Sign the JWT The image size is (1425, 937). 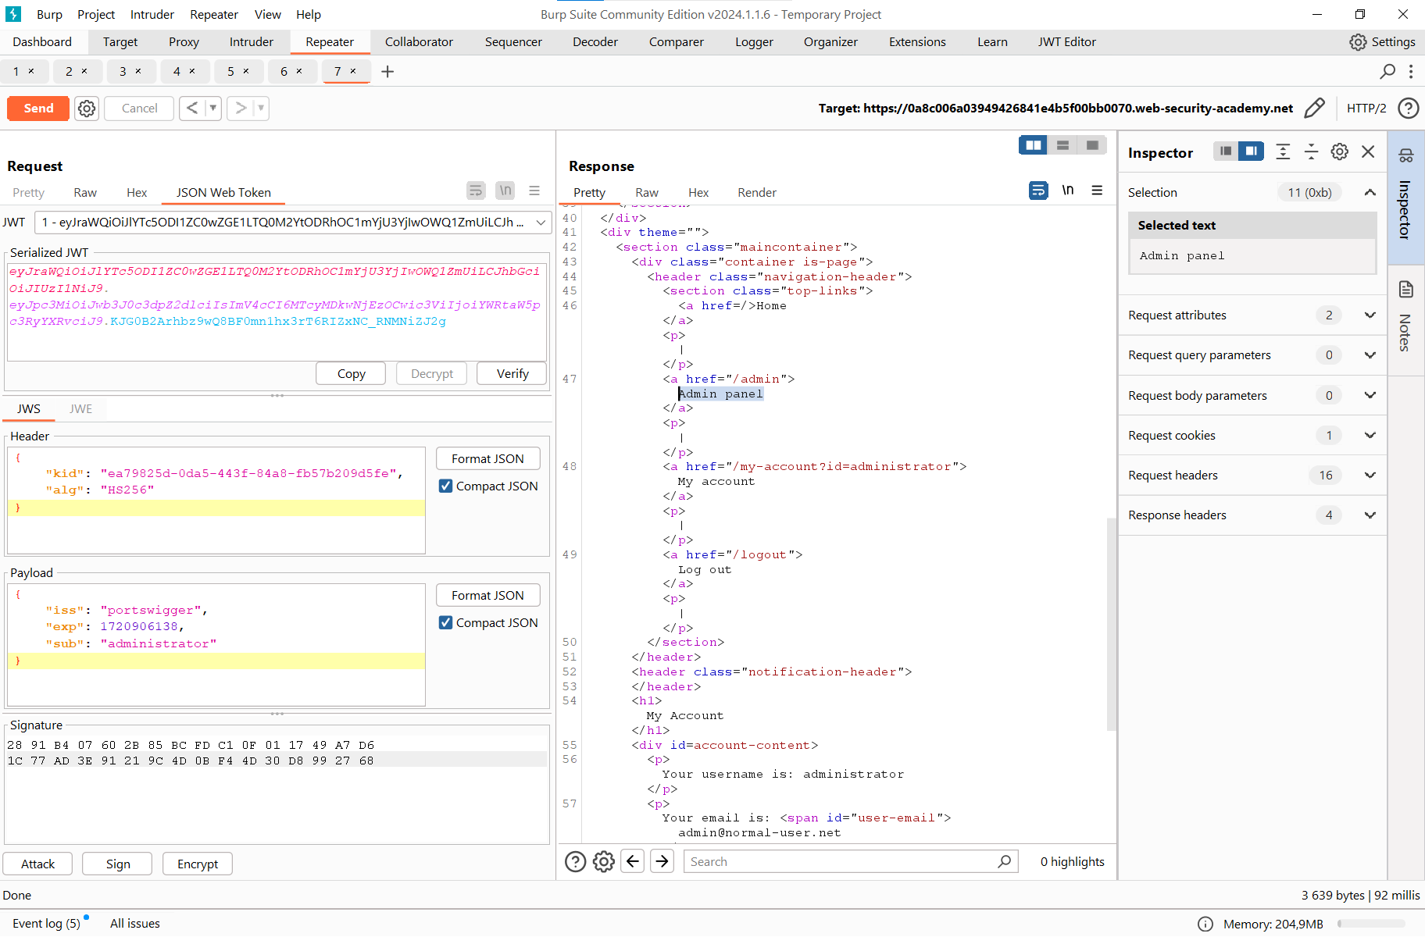point(118,864)
